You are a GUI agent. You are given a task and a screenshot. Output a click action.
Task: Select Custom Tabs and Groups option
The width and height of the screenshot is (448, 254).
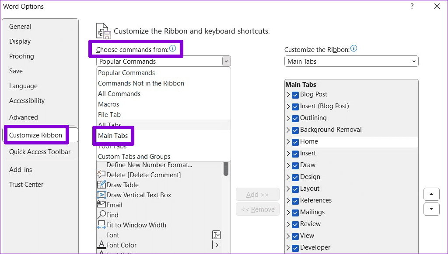click(164, 157)
